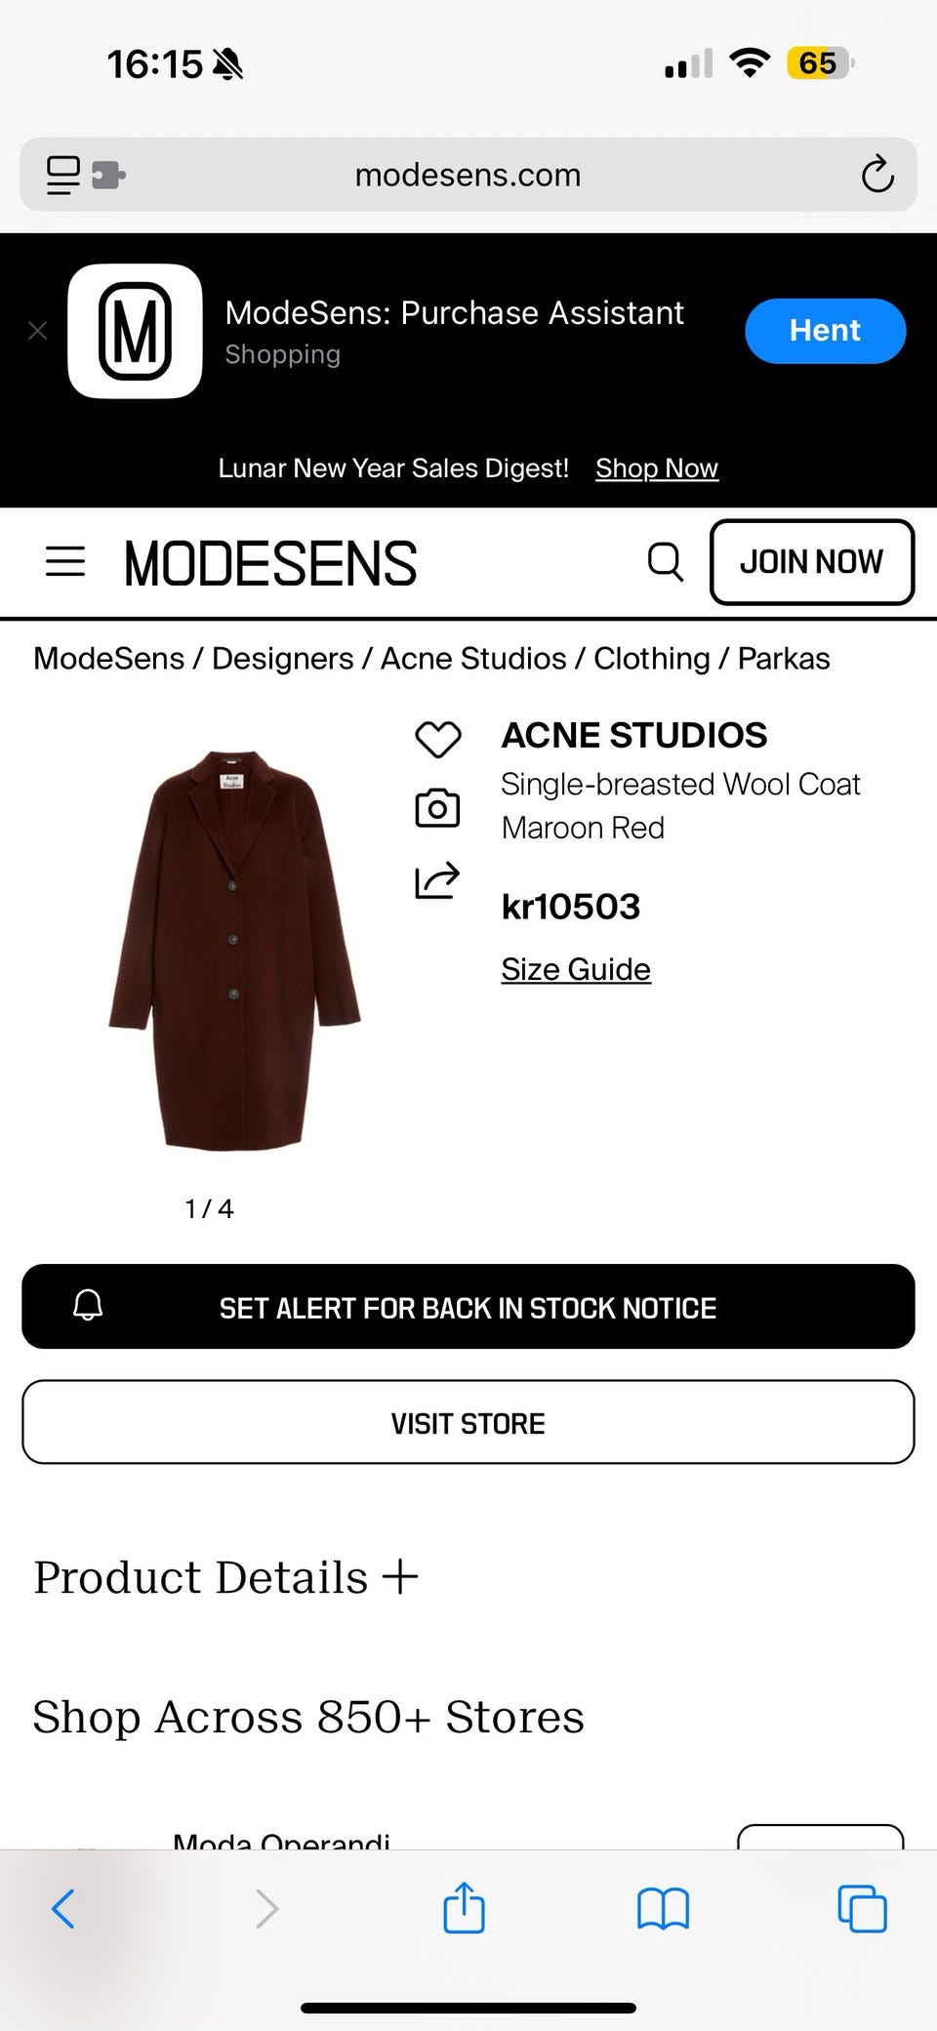Viewport: 937px width, 2031px height.
Task: Reload the page in Safari
Action: click(x=876, y=175)
